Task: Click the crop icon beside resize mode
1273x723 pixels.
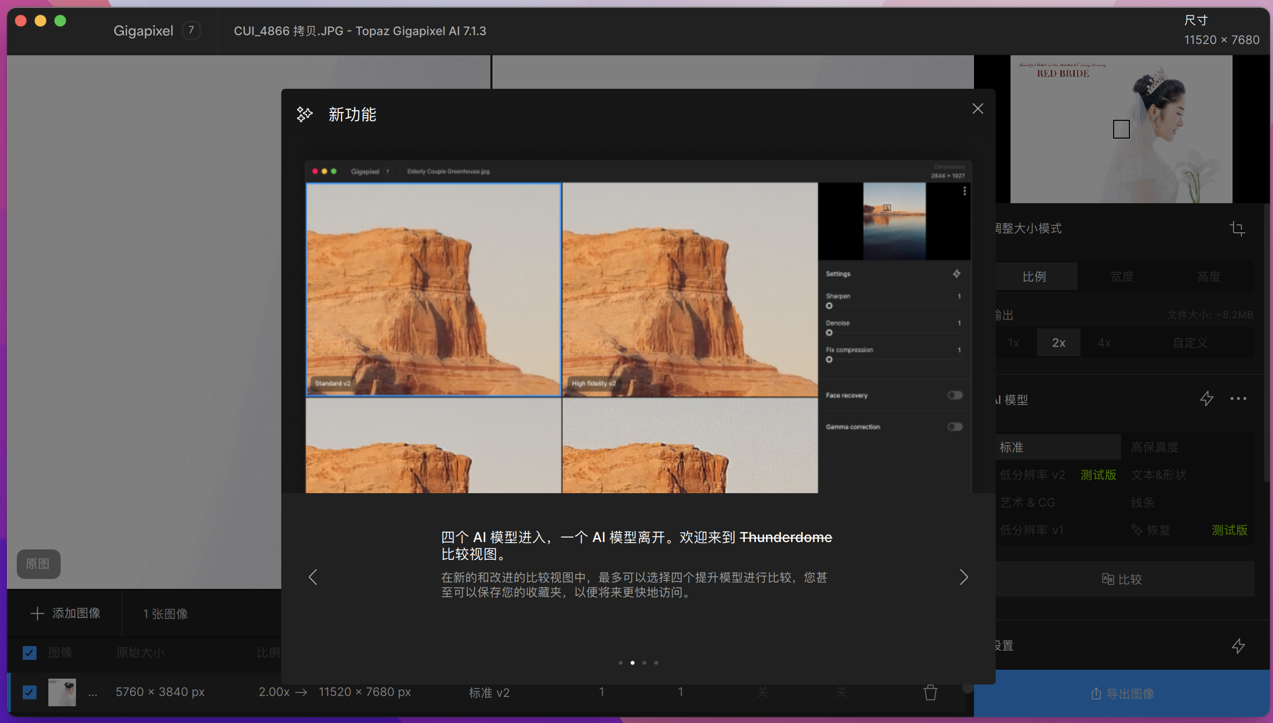Action: 1237,228
